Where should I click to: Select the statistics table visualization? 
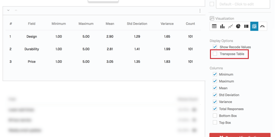pyautogui.click(x=254, y=26)
